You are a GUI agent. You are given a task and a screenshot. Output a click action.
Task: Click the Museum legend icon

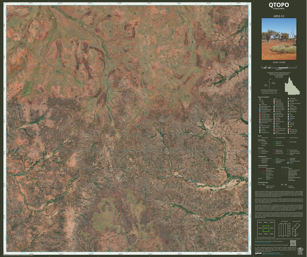(x=274, y=124)
